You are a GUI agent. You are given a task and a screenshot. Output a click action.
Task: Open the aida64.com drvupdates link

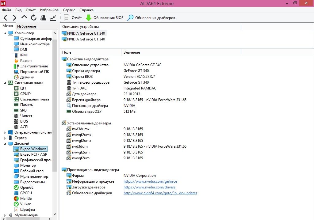click(x=160, y=193)
